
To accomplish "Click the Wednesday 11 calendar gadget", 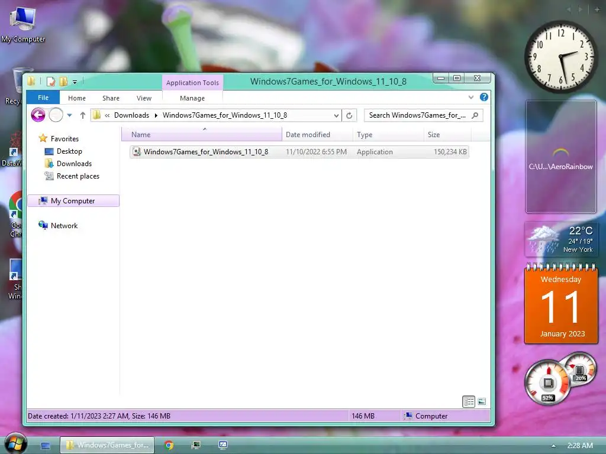I will tap(561, 303).
